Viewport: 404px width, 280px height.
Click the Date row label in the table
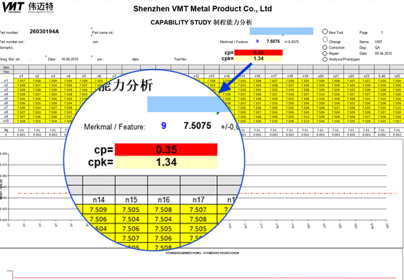pyautogui.click(x=6, y=67)
